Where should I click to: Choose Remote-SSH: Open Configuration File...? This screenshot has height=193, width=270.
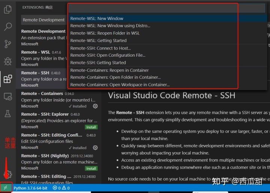(x=168, y=55)
